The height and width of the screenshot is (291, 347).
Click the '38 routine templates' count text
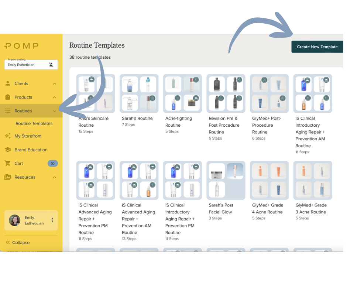(x=90, y=57)
